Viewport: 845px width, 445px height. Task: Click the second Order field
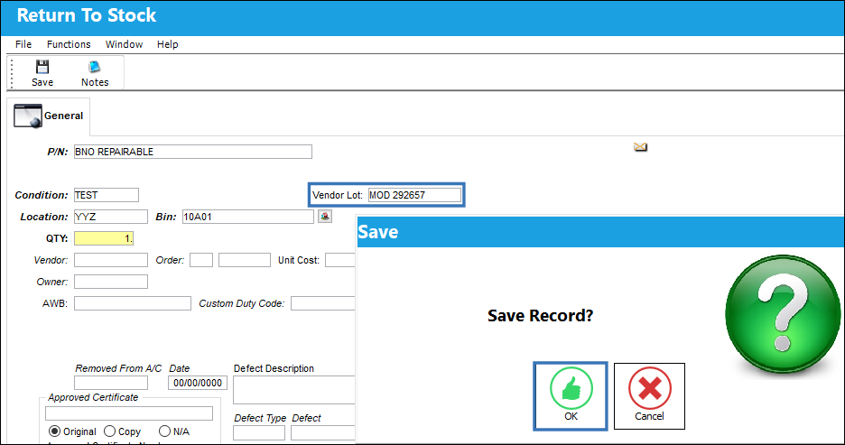click(x=245, y=260)
